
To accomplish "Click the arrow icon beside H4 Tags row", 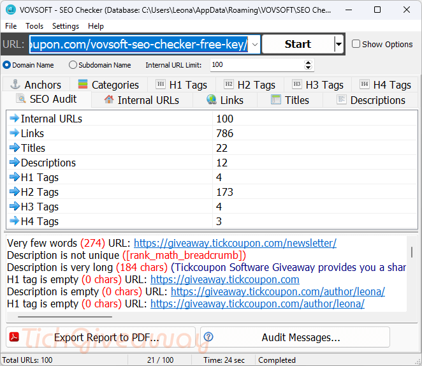I will (14, 221).
